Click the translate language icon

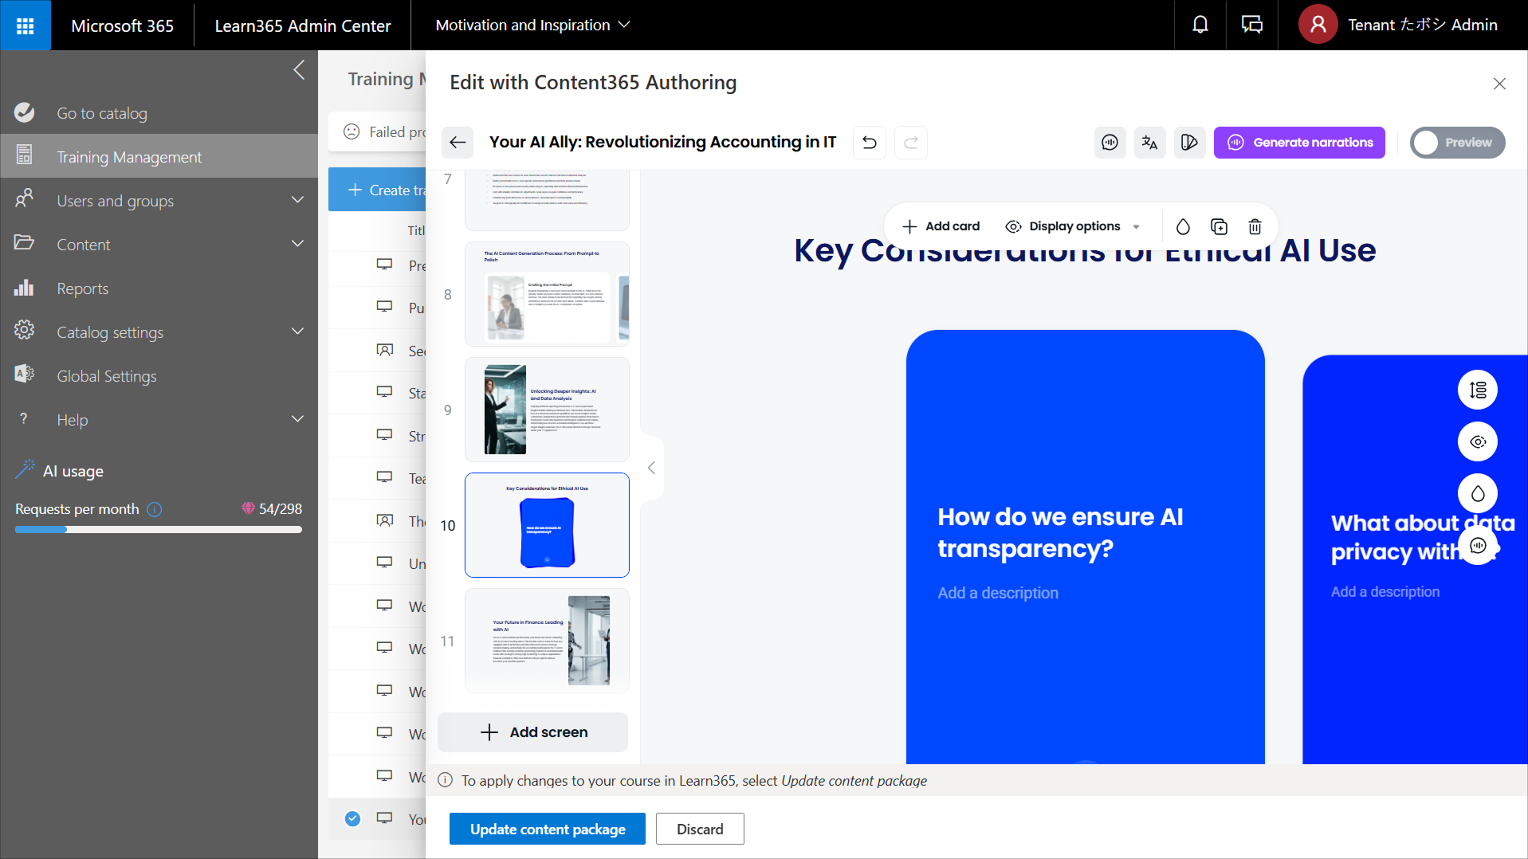pos(1149,143)
